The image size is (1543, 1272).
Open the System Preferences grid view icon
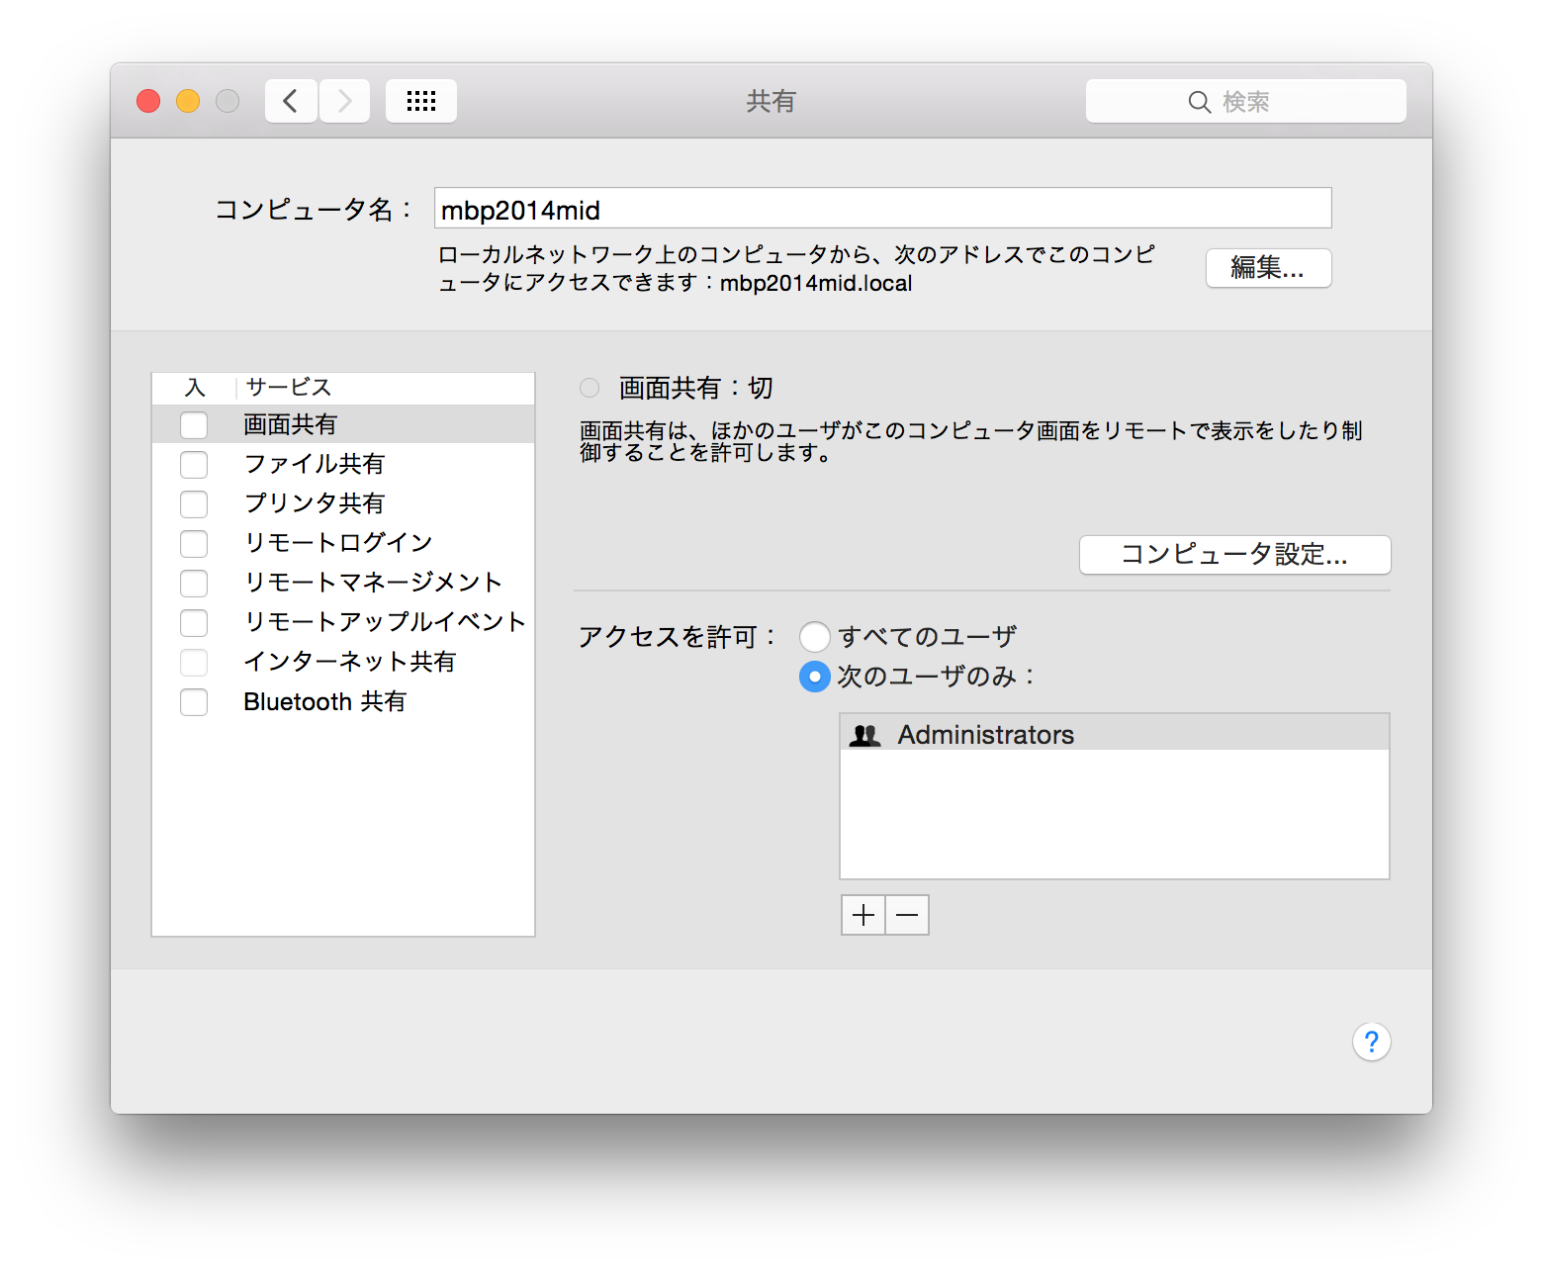[x=420, y=100]
